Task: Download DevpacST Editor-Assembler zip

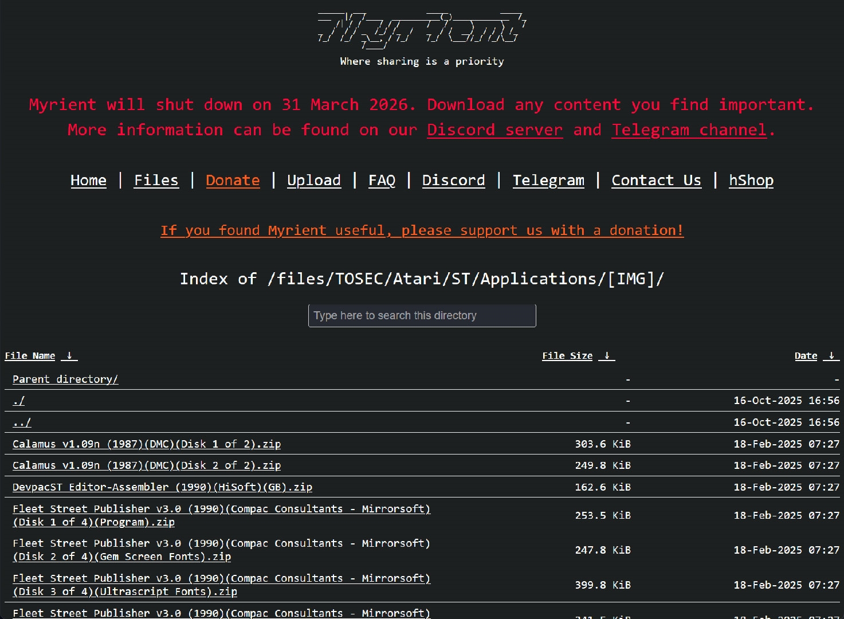Action: pyautogui.click(x=162, y=487)
